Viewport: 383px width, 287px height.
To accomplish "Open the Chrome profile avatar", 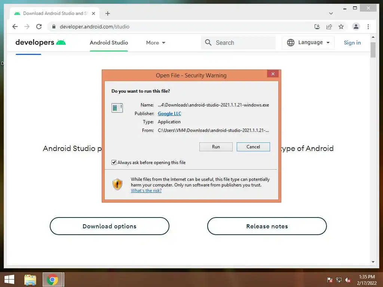I will point(356,27).
